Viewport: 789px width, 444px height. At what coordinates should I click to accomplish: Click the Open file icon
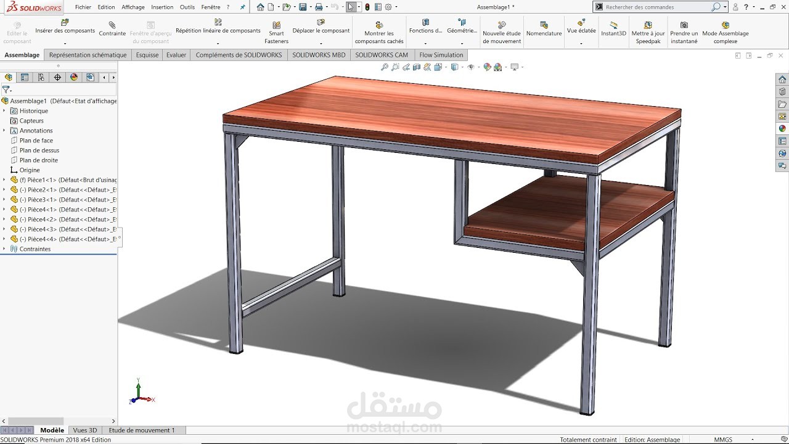pyautogui.click(x=286, y=7)
